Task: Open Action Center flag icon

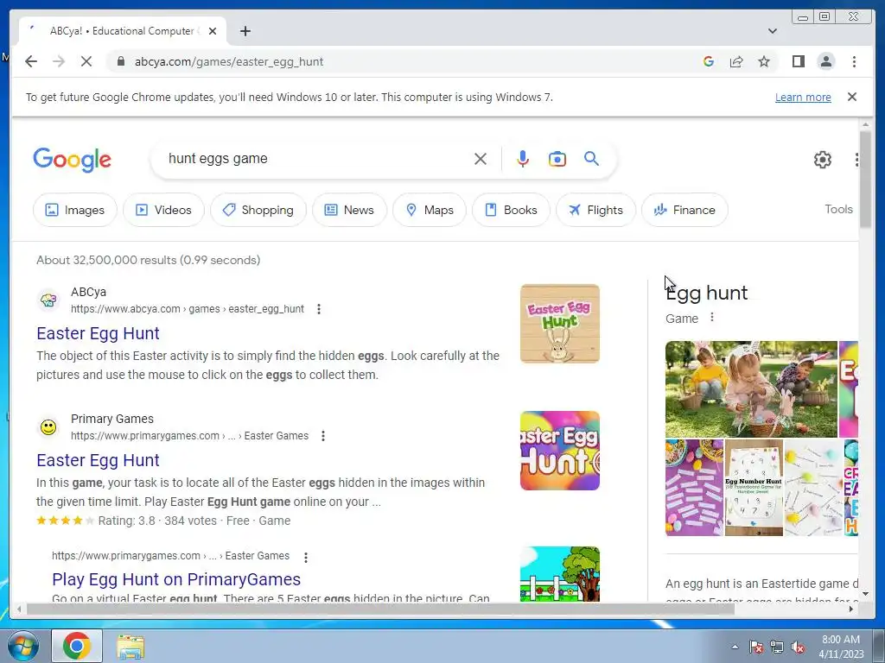Action: pyautogui.click(x=755, y=647)
